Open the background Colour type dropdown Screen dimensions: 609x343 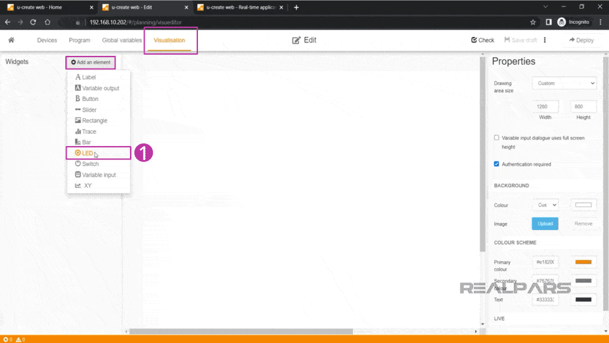click(x=546, y=205)
